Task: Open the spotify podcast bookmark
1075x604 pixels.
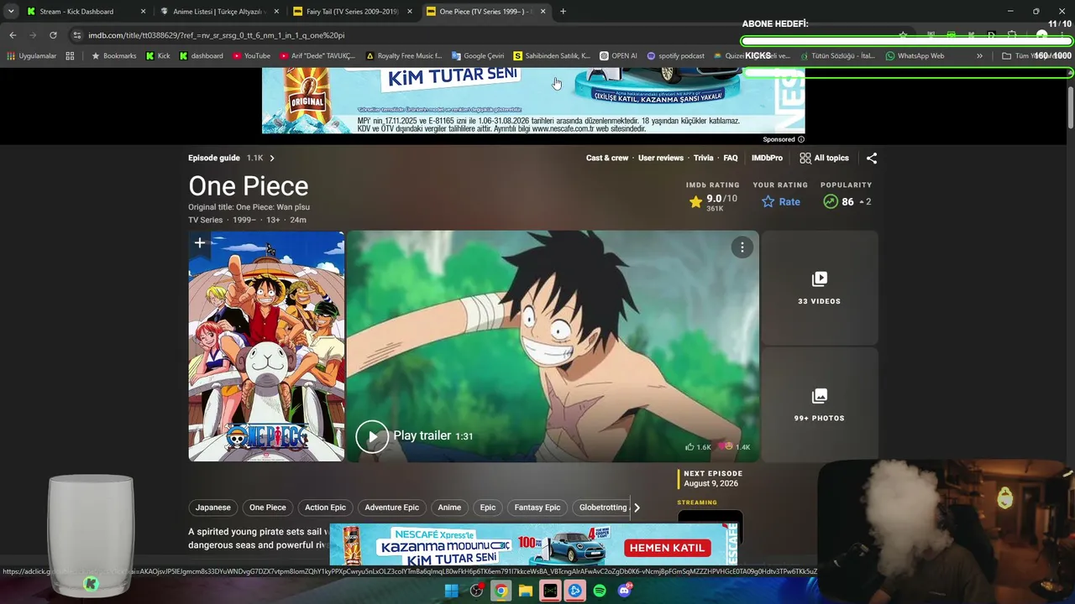Action: tap(676, 56)
